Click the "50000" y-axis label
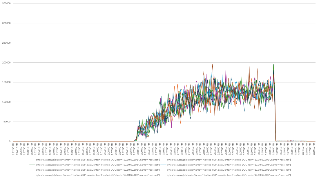 [7, 122]
